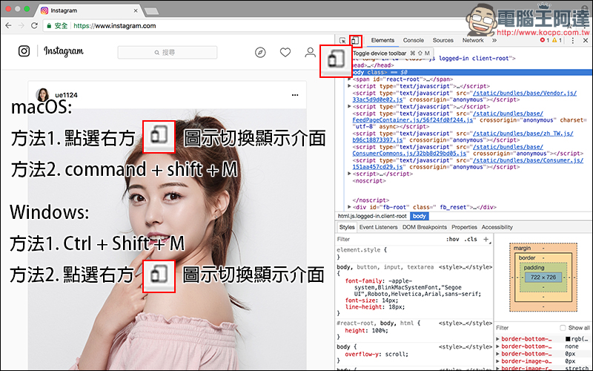Open the Accessibility tab
The width and height of the screenshot is (593, 371).
(x=497, y=227)
